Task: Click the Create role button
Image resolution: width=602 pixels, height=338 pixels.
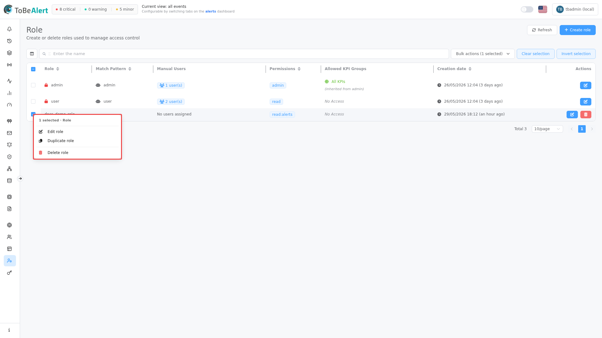Action: coord(577,30)
